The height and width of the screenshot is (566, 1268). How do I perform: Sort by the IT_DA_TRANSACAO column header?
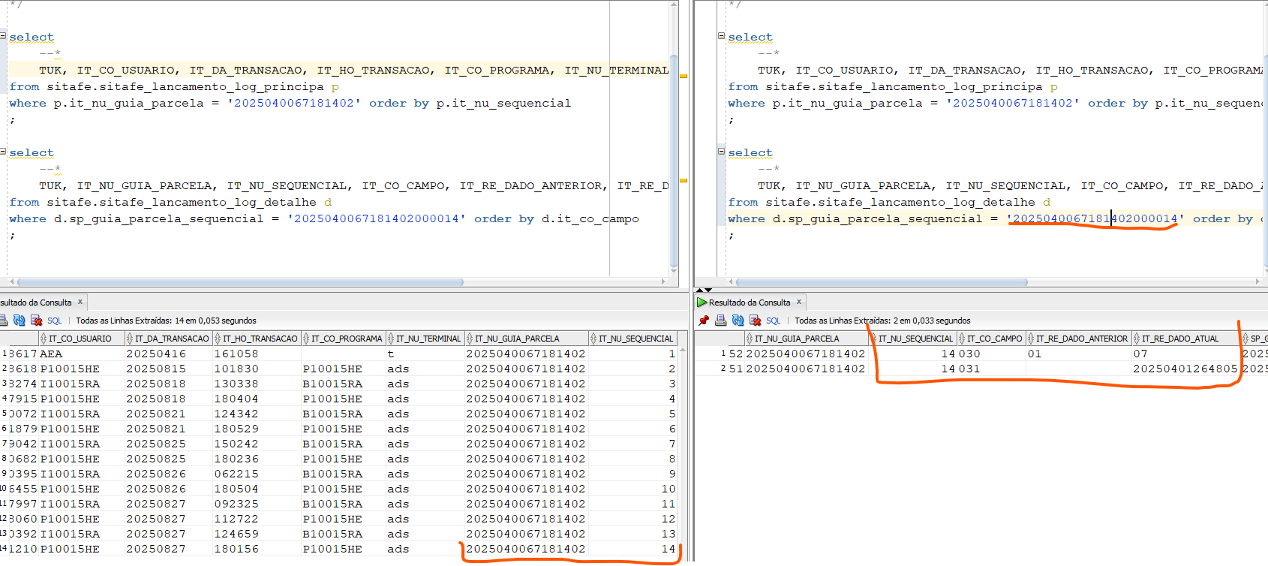(x=171, y=339)
